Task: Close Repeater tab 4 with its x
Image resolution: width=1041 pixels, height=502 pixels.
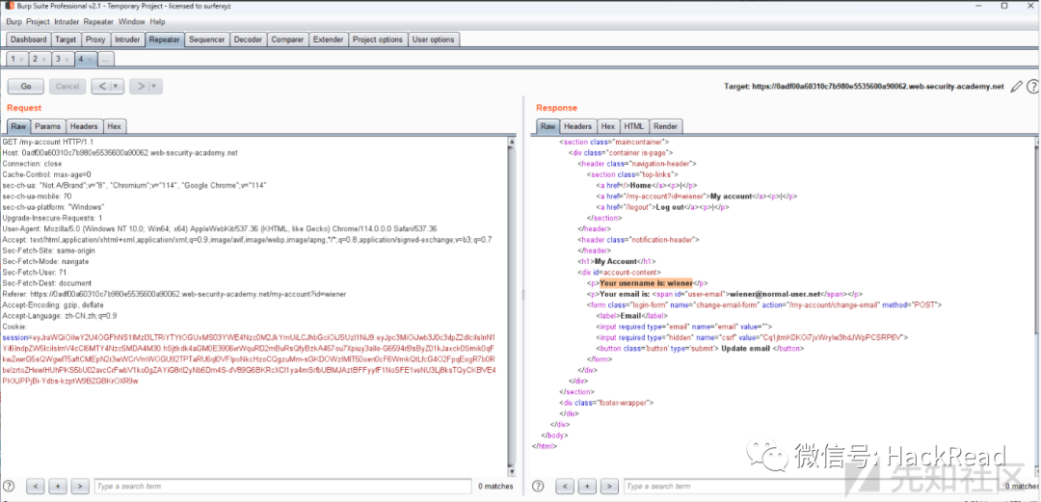Action: pos(90,60)
